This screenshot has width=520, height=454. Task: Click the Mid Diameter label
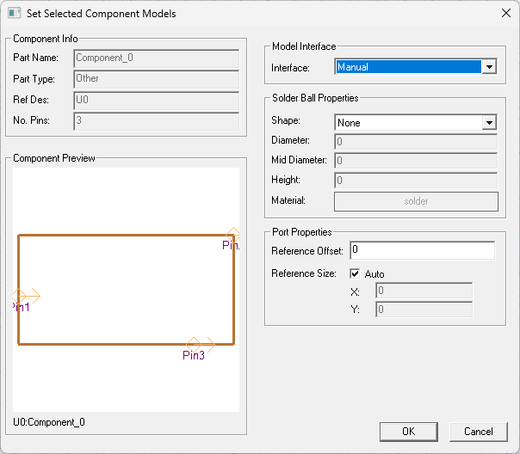click(299, 160)
